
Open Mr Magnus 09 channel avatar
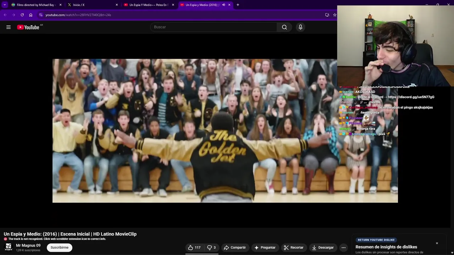(x=9, y=247)
